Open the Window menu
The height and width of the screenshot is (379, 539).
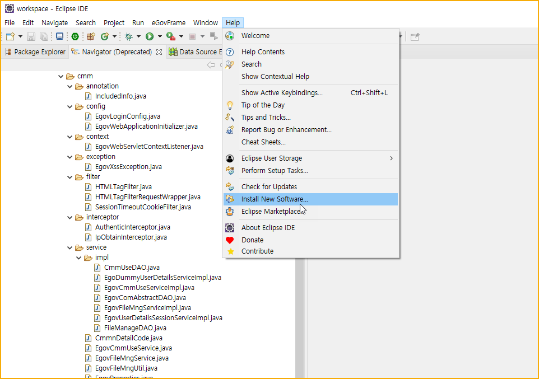click(206, 23)
